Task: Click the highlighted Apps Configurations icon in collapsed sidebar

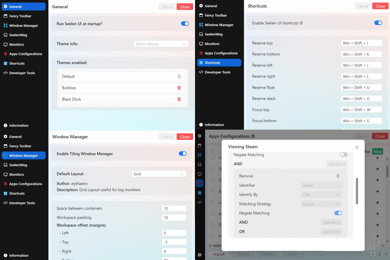Action: [199, 183]
